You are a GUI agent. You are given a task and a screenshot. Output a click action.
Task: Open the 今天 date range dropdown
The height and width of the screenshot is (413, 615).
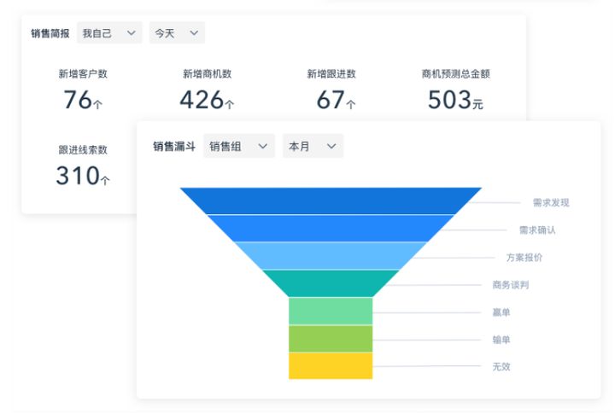177,33
